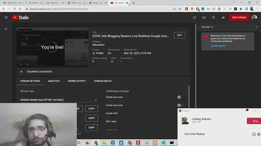Click the Coding Shiksha profile picture
Image resolution: width=261 pixels, height=146 pixels.
coord(185,121)
